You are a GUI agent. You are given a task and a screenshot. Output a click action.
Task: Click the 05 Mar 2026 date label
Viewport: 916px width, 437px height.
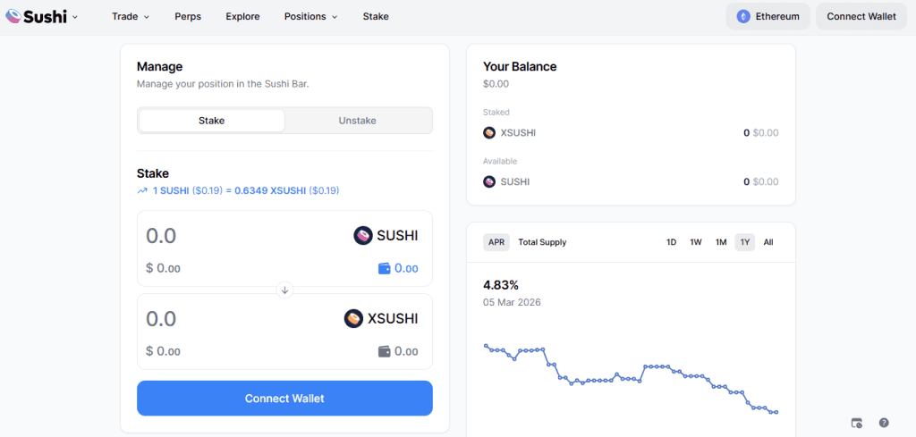pyautogui.click(x=512, y=302)
